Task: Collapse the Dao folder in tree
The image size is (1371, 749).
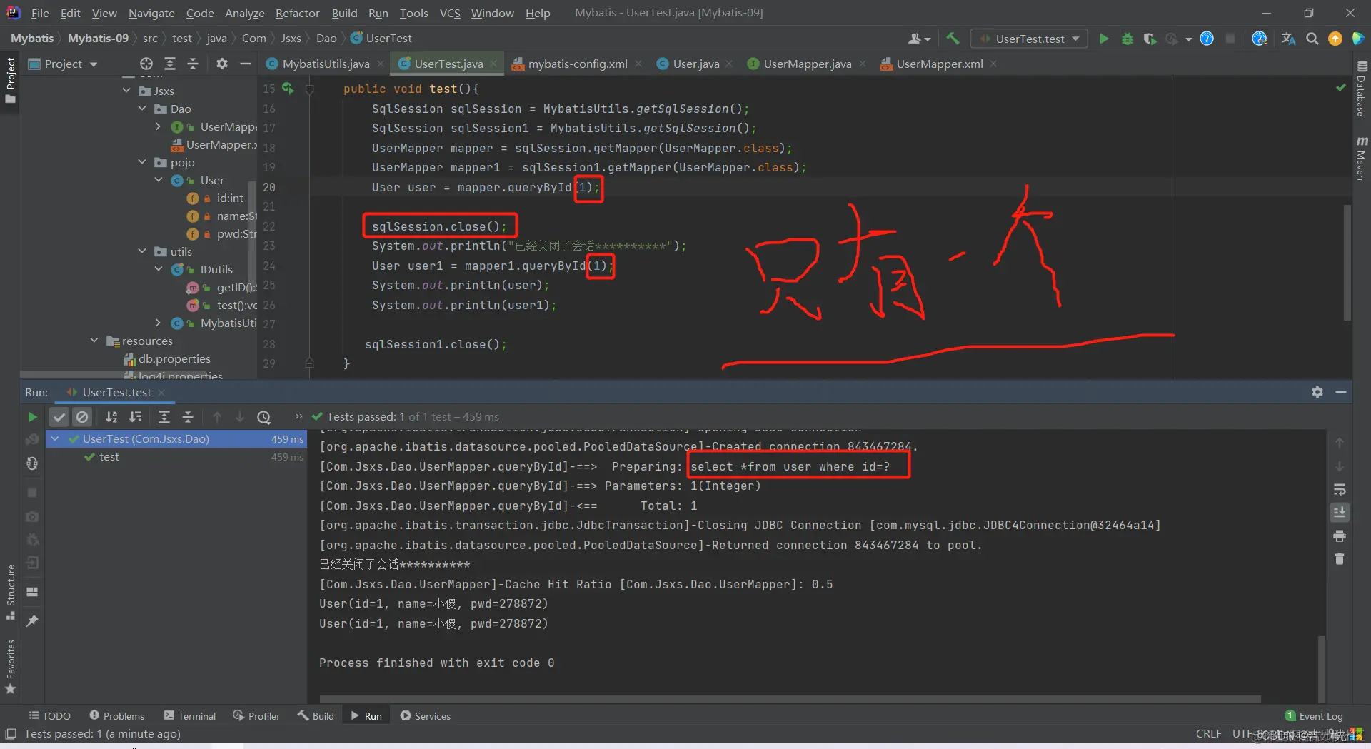Action: 142,109
